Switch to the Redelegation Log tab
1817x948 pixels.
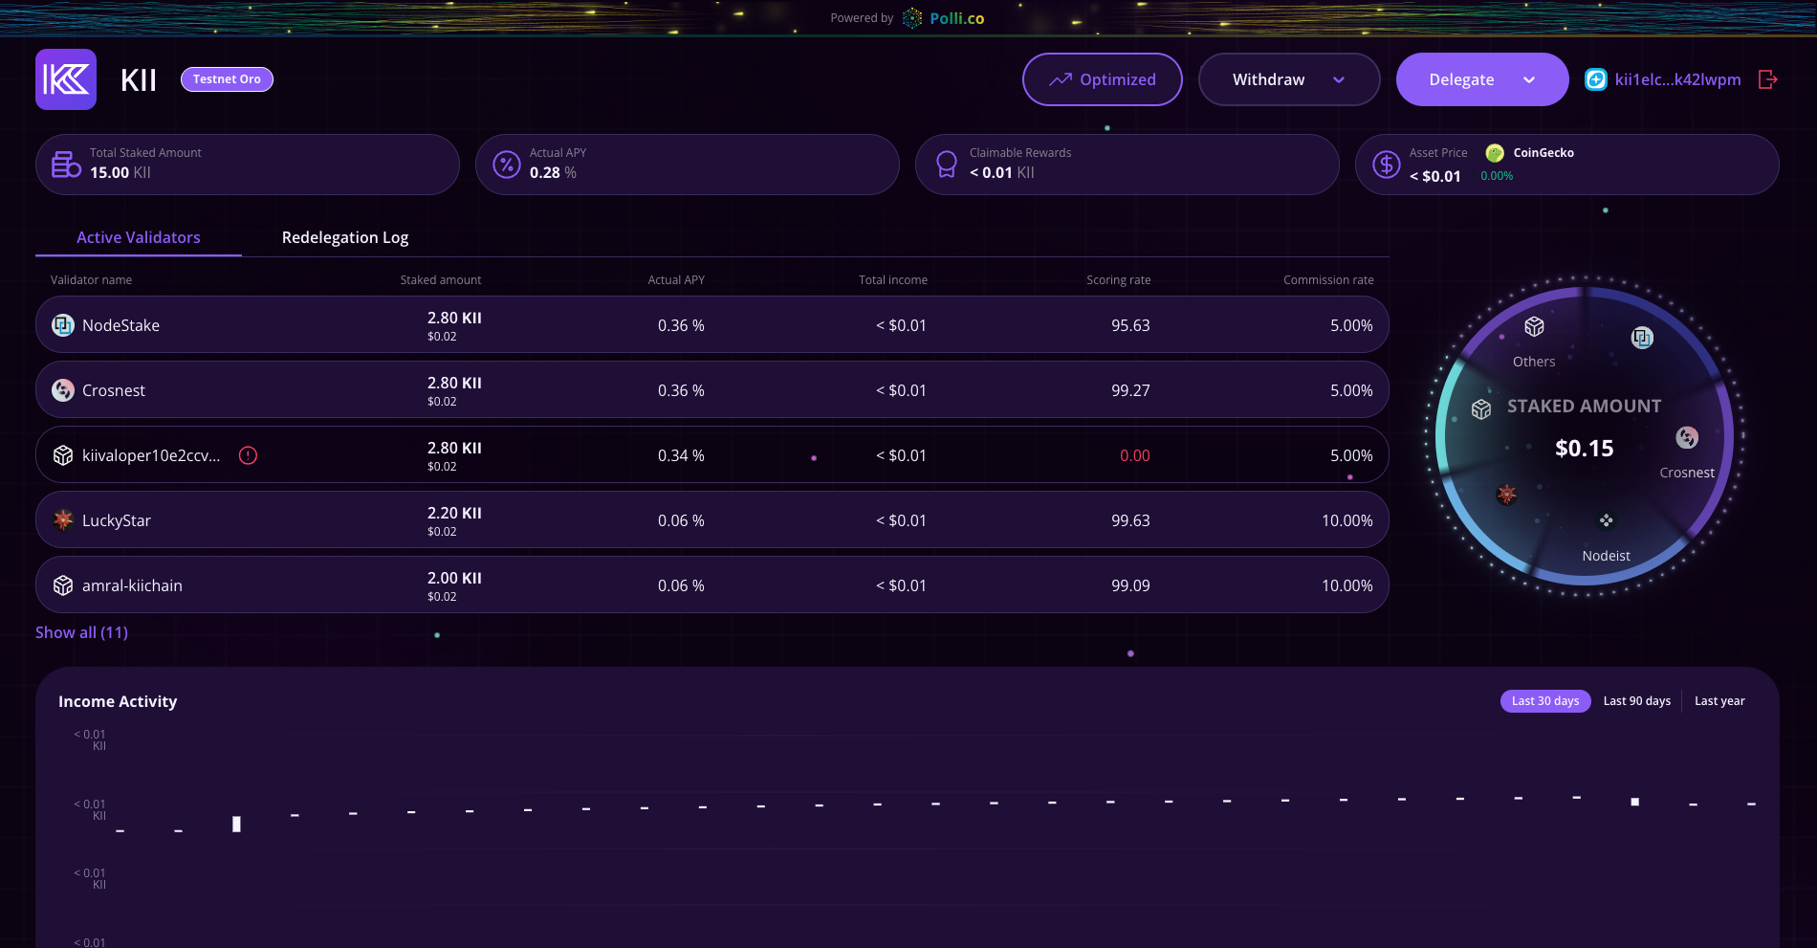(344, 237)
